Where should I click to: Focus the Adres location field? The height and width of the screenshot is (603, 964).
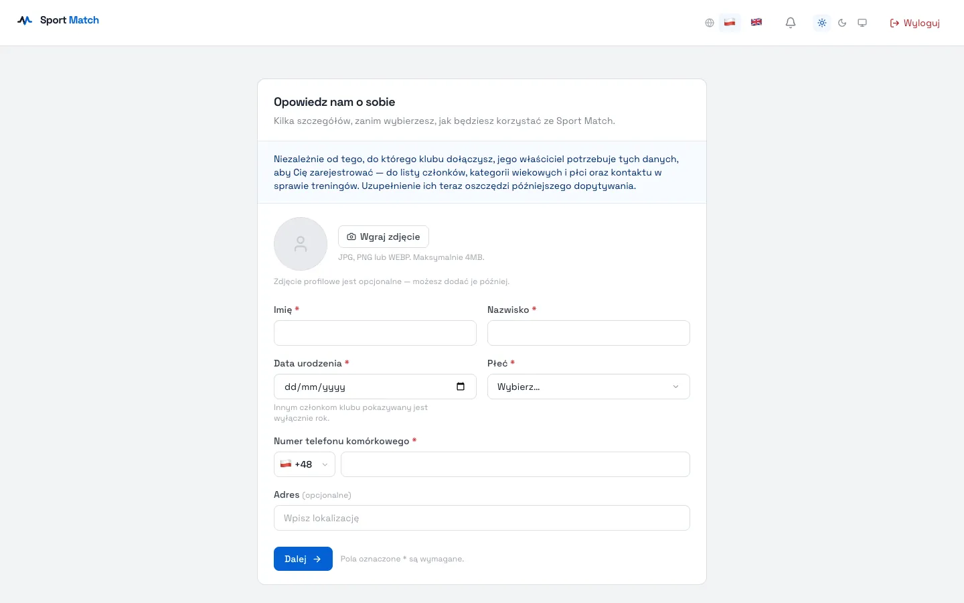click(x=482, y=518)
